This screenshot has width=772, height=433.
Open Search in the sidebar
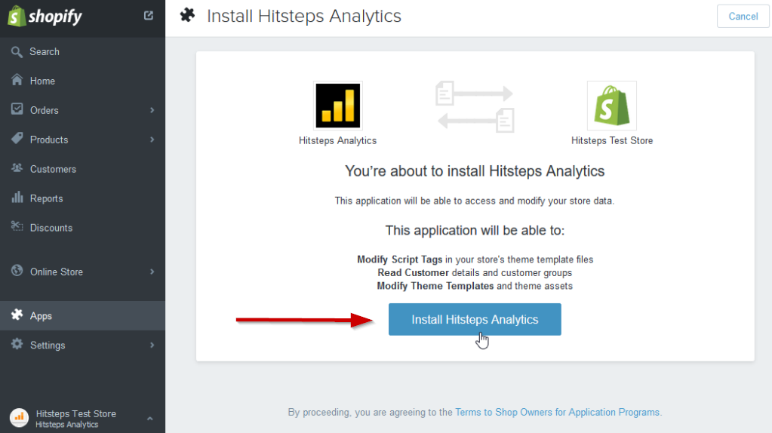coord(83,51)
